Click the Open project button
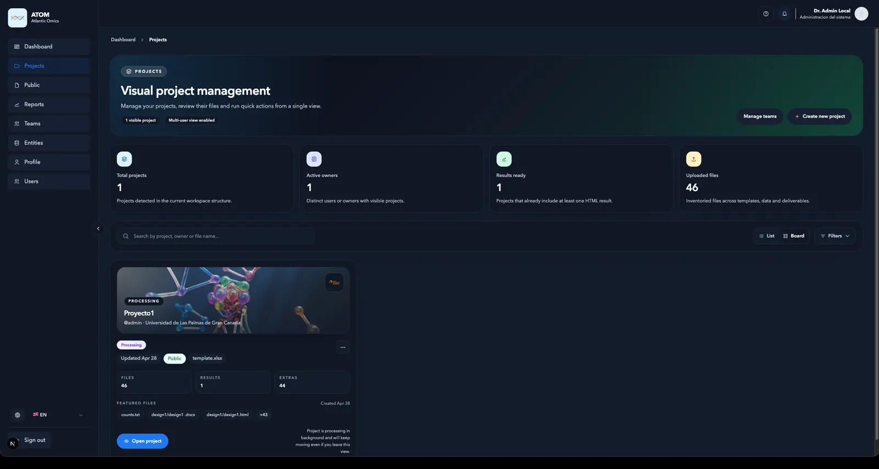This screenshot has width=879, height=469. tap(142, 441)
